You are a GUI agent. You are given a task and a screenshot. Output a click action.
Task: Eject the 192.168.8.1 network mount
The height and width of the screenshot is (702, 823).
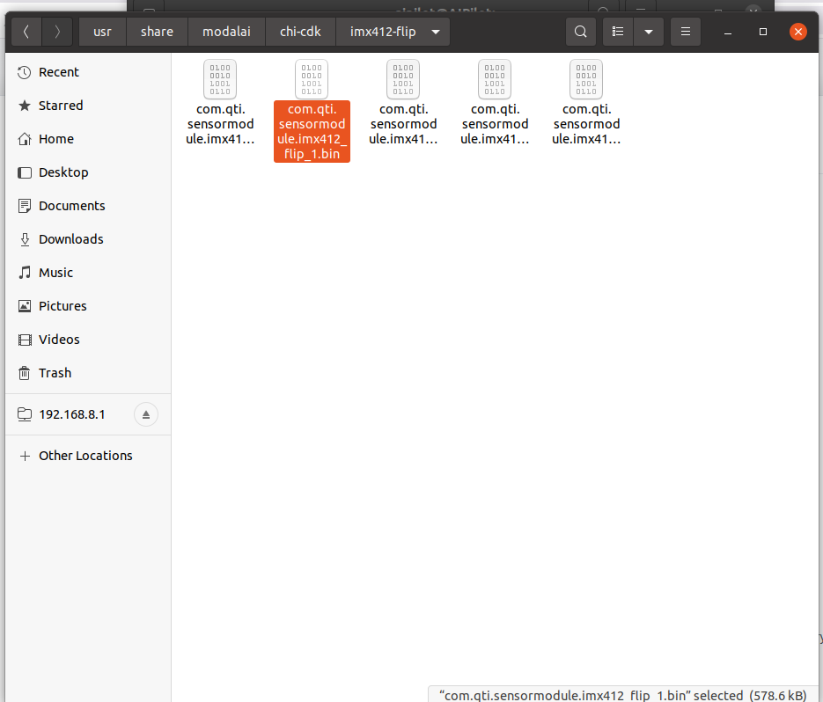[x=146, y=414]
